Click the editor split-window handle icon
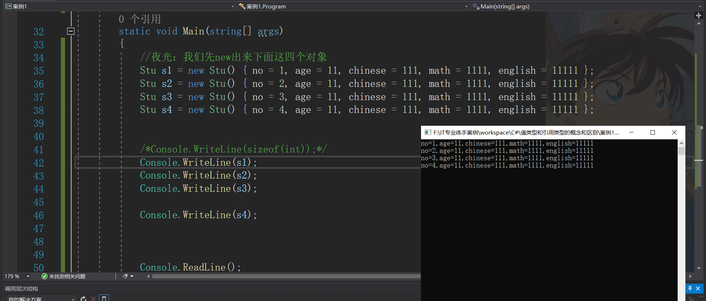Viewport: 706px width, 301px height. pyautogui.click(x=699, y=15)
